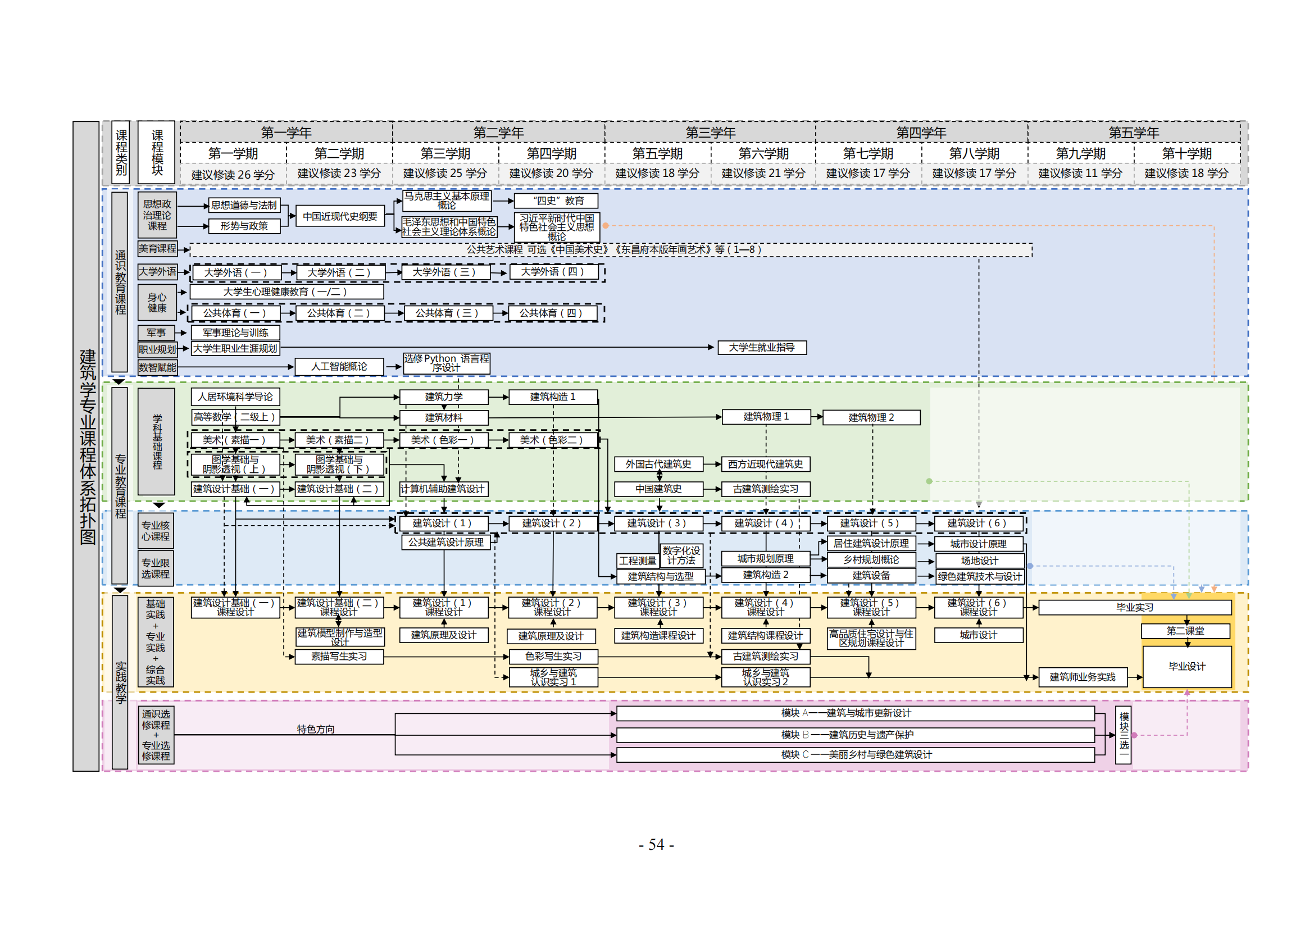Click the black down triangle below 通识教育课程
Viewport: 1314px width, 929px height.
click(x=119, y=381)
